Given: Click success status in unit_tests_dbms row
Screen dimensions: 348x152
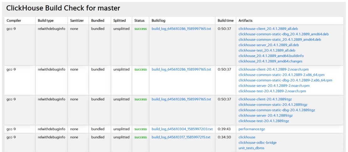Looking at the screenshot, I should click(x=141, y=137).
